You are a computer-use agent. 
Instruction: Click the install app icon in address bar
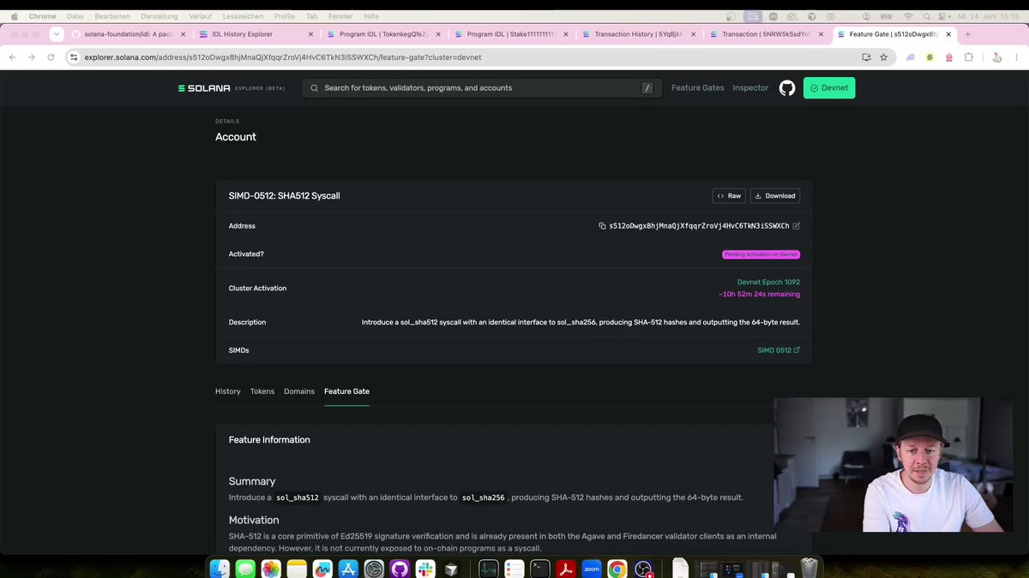pos(866,57)
